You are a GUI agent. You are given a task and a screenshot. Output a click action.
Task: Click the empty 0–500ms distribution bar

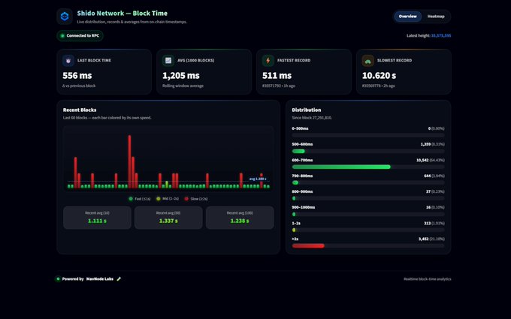coord(368,135)
